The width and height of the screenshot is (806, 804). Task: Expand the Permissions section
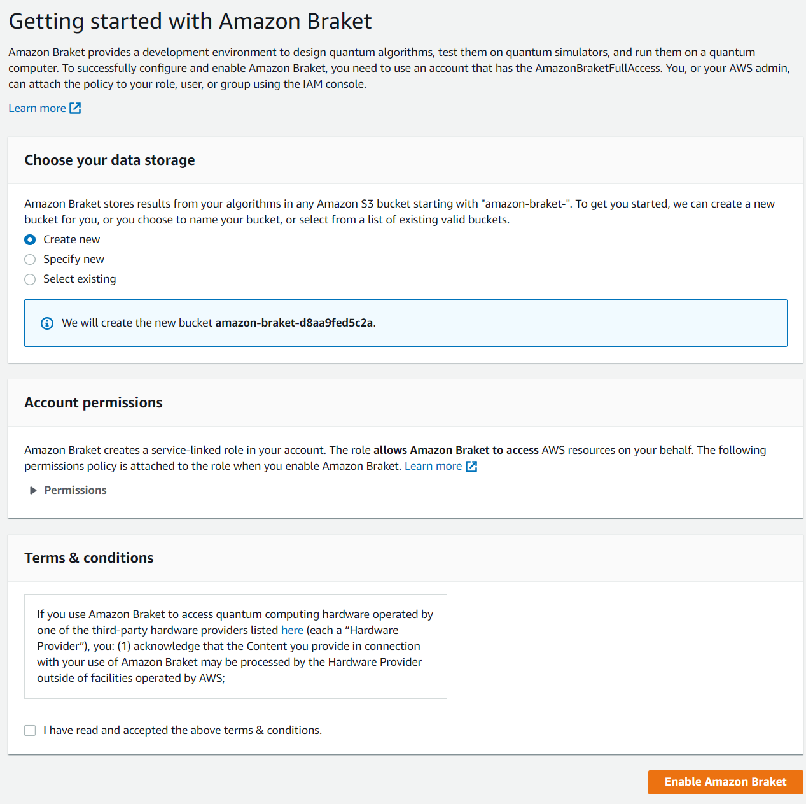[x=74, y=490]
